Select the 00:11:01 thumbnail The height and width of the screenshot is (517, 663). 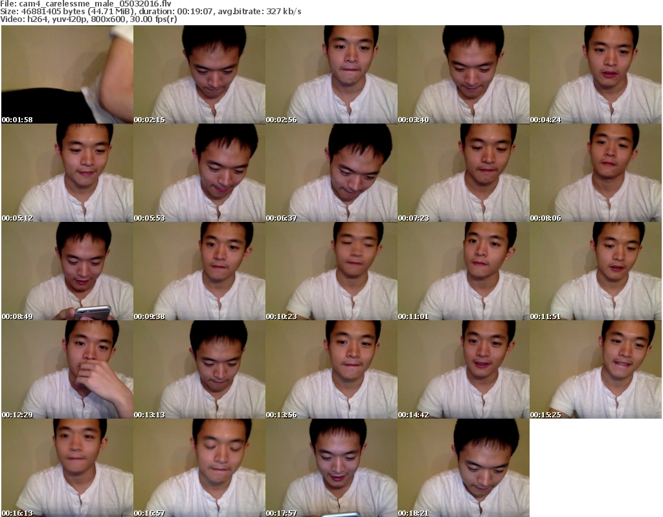[x=464, y=271]
